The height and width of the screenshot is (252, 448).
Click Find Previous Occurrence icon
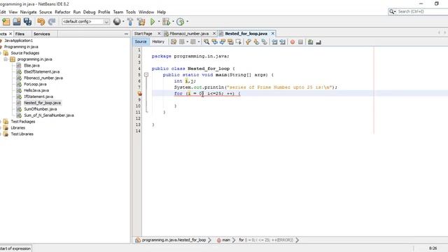(x=214, y=42)
